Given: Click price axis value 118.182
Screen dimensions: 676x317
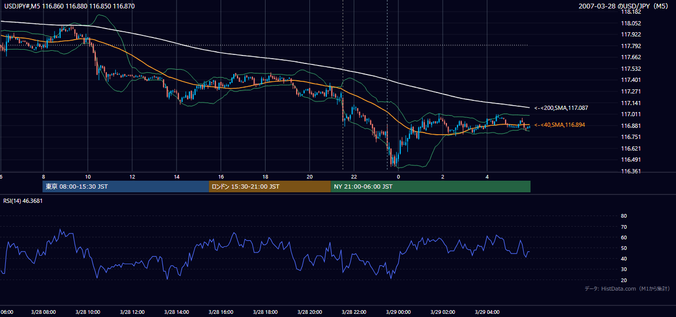Looking at the screenshot, I should (631, 12).
